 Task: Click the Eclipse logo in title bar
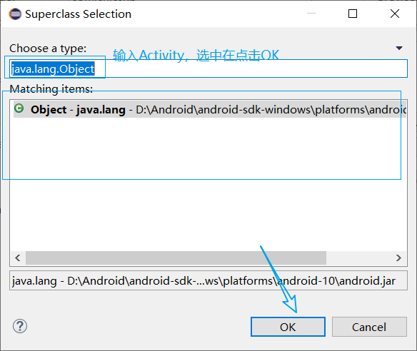point(15,14)
